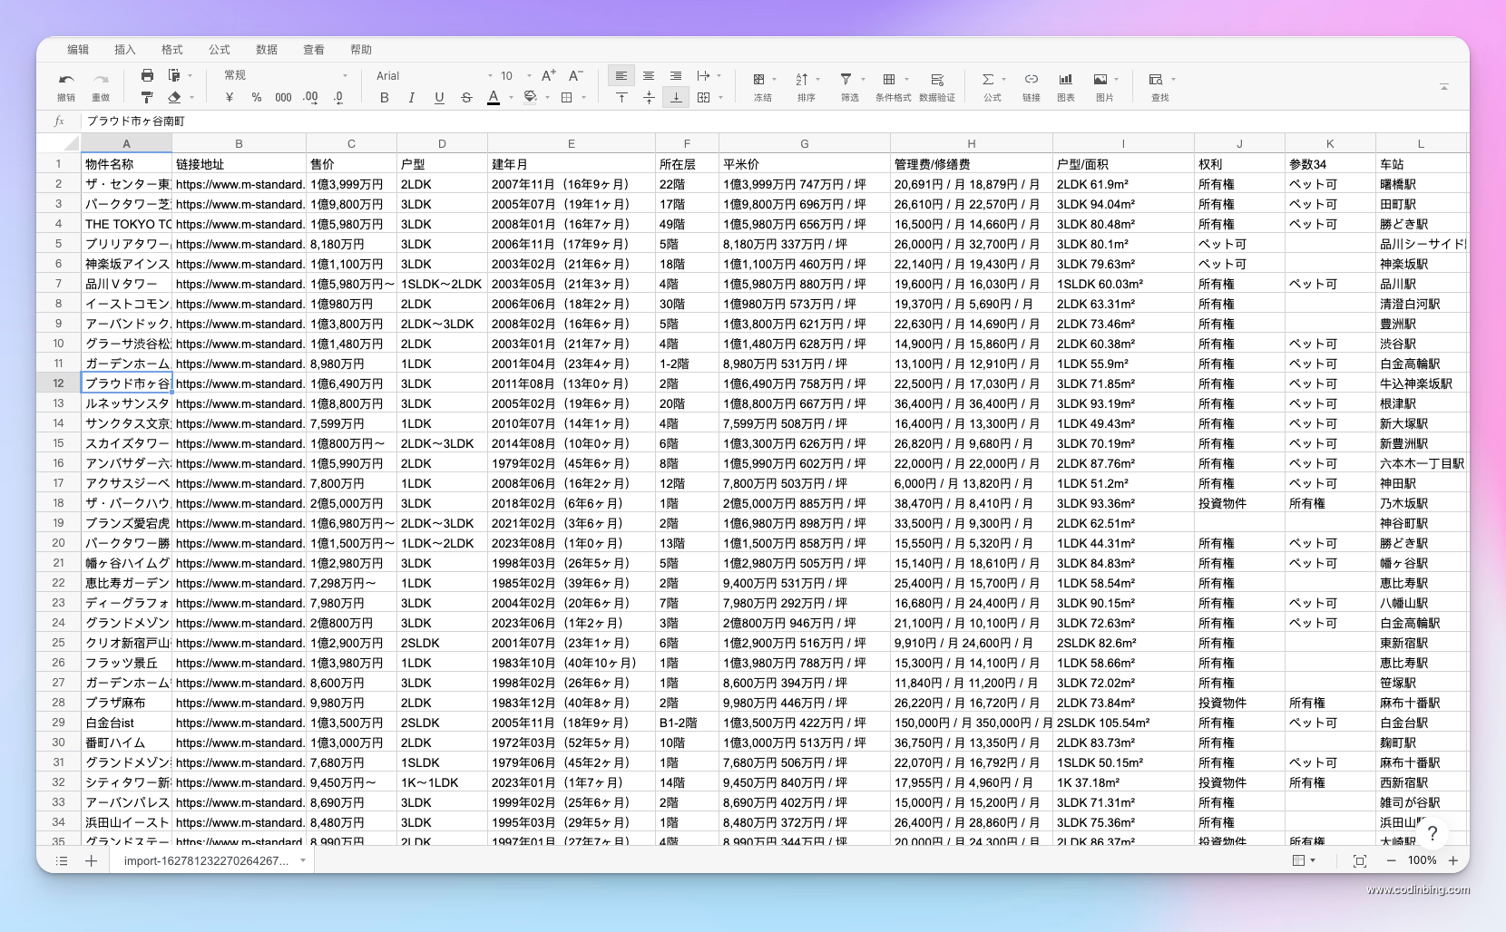Set vertical align middle
1506x932 pixels.
(x=649, y=97)
